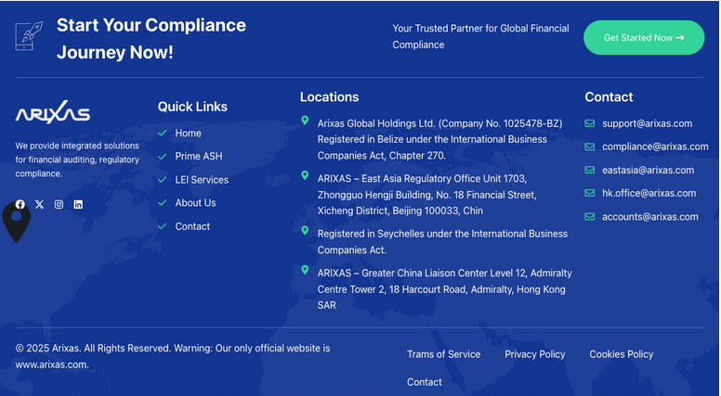
Task: Open the Home quick link
Action: [x=188, y=133]
